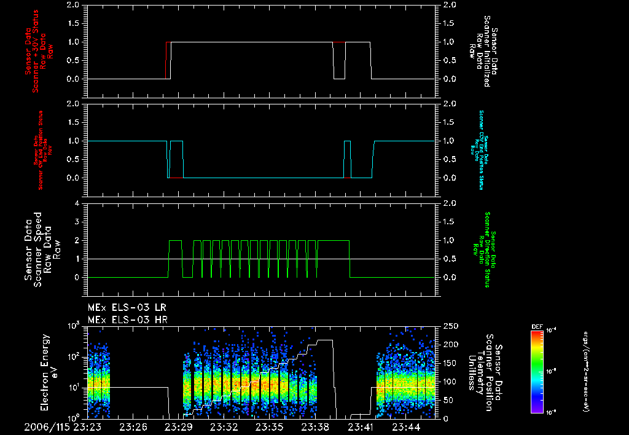This screenshot has width=629, height=435.
Task: Click the 10^2 electron energy tick label
Action: (x=72, y=356)
